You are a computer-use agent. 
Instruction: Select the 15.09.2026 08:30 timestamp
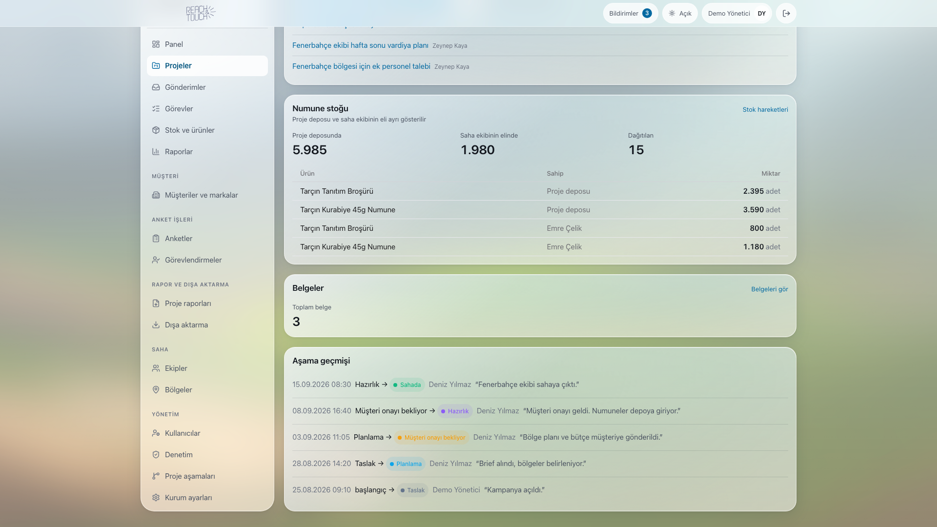(322, 385)
